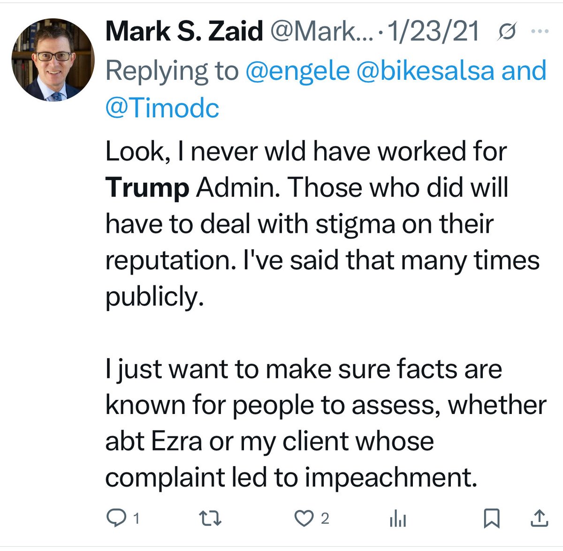Open Mark S. Zaid's profile picture
The height and width of the screenshot is (551, 563).
pos(53,60)
